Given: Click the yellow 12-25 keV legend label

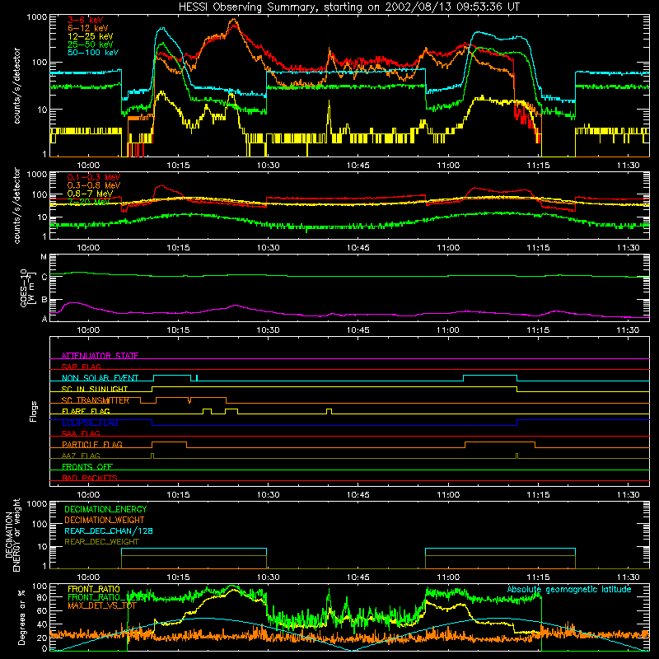Looking at the screenshot, I should point(90,36).
